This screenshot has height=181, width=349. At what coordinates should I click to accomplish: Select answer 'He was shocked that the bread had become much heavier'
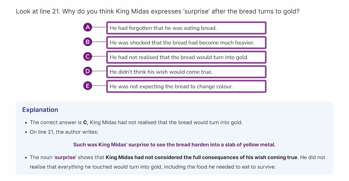(186, 42)
